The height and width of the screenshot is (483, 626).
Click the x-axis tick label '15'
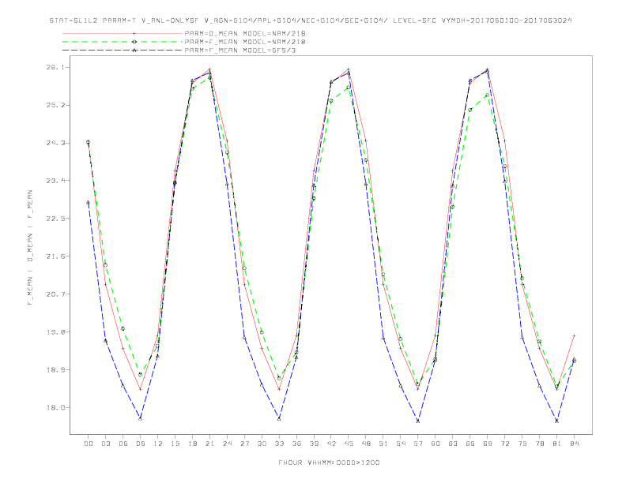click(175, 444)
